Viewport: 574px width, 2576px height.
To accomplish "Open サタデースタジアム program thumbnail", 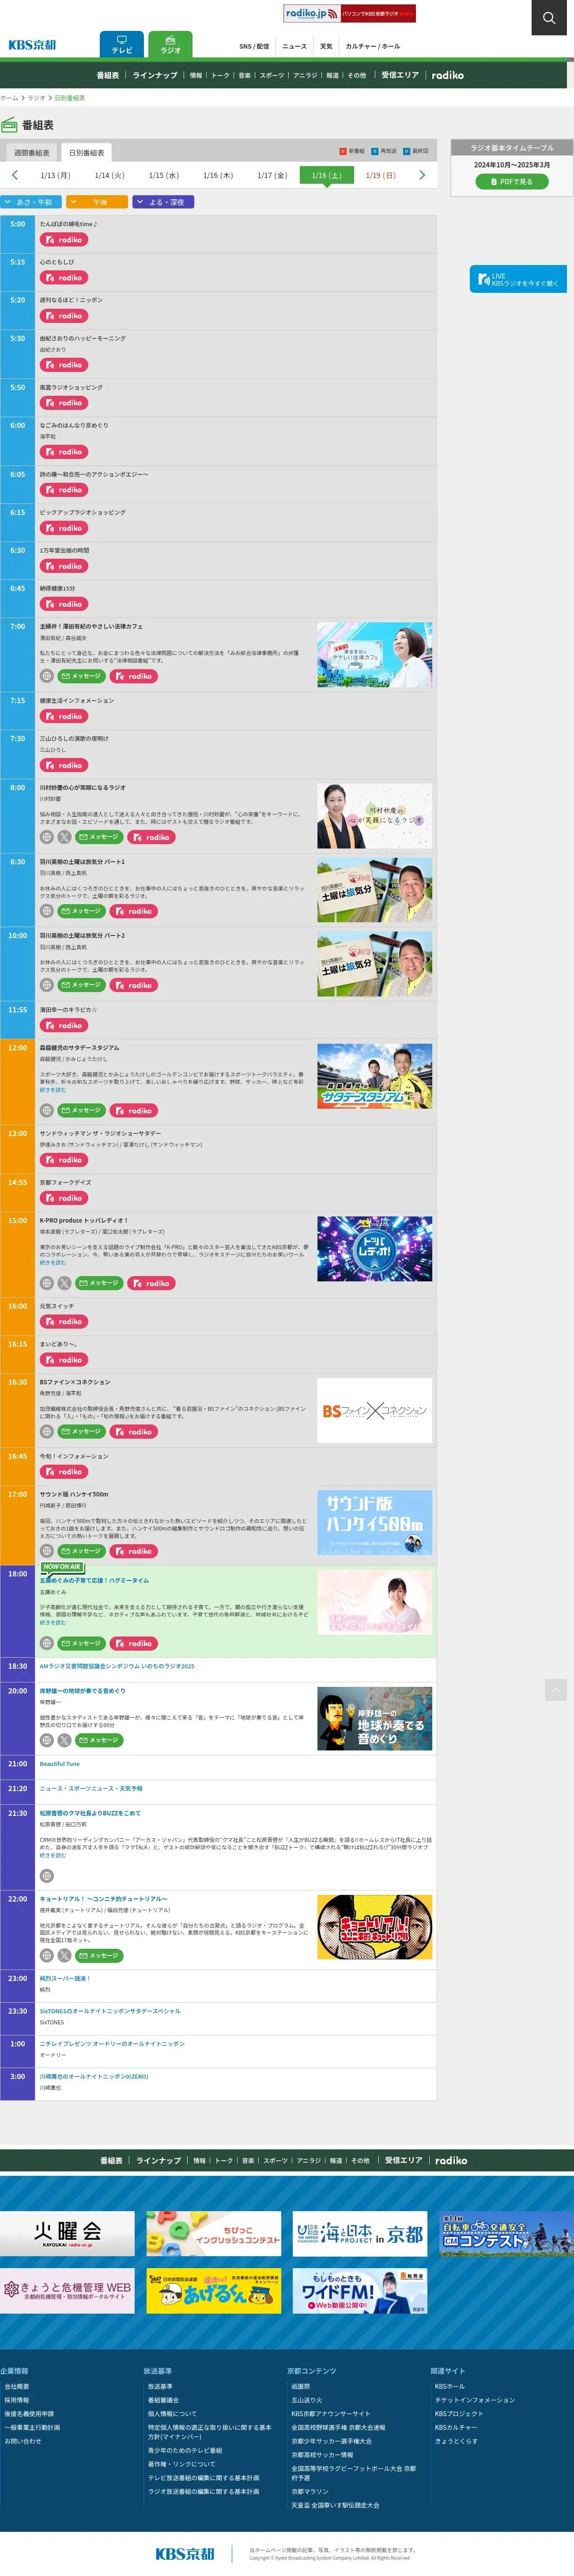I will click(375, 1076).
